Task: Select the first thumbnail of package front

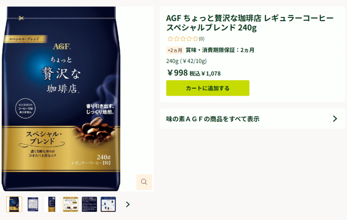Action: (14, 204)
